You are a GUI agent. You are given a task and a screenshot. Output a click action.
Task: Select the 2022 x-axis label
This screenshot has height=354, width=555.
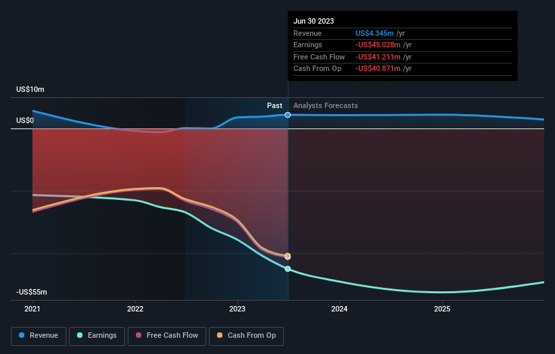pyautogui.click(x=135, y=309)
